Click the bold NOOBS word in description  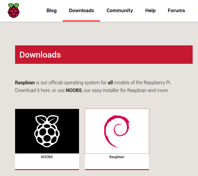74,90
